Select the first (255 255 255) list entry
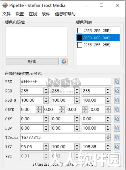This screenshot has height=170, width=126. pos(98,31)
